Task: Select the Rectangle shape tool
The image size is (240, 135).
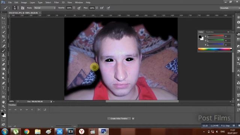Action: pyautogui.click(x=3, y=97)
